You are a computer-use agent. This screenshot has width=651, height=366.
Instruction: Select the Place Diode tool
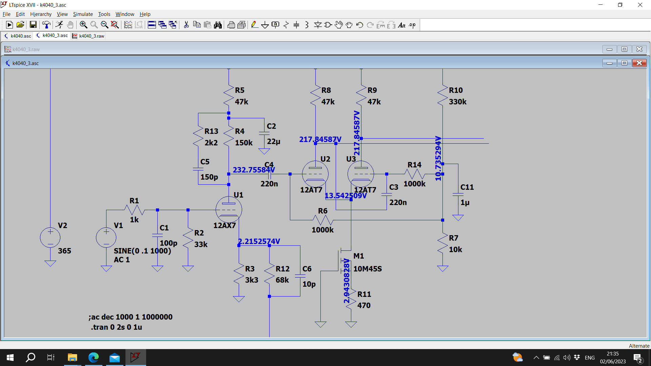click(318, 25)
